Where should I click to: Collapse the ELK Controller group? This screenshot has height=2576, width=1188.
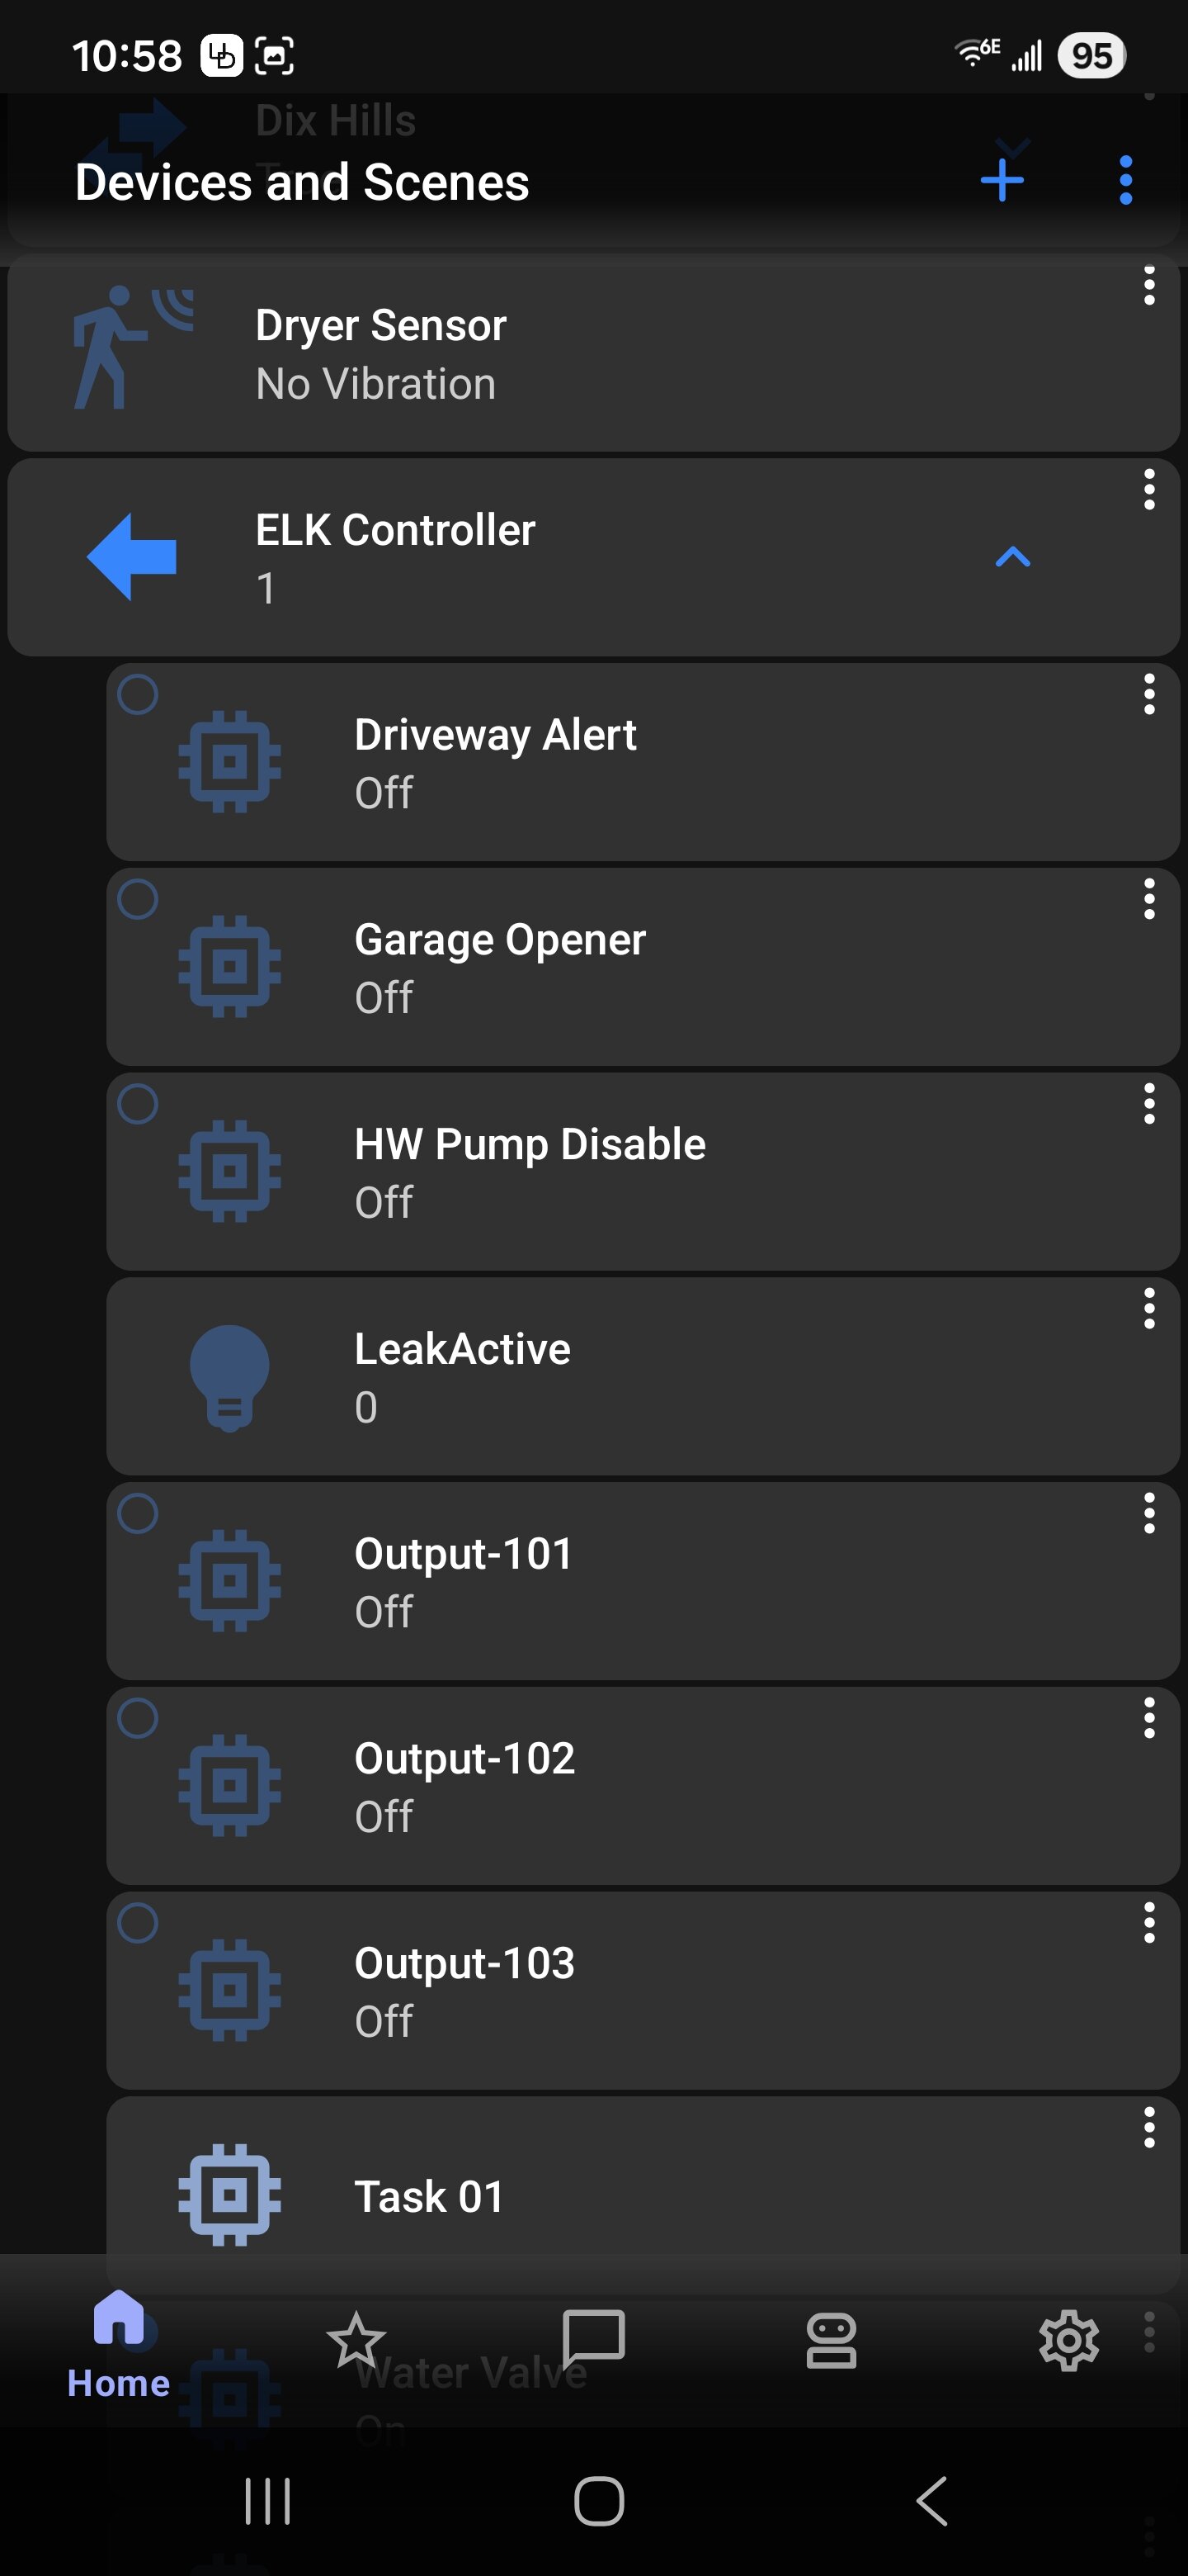(x=1012, y=557)
